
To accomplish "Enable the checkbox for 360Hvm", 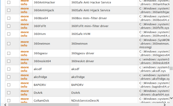I will [9, 34].
